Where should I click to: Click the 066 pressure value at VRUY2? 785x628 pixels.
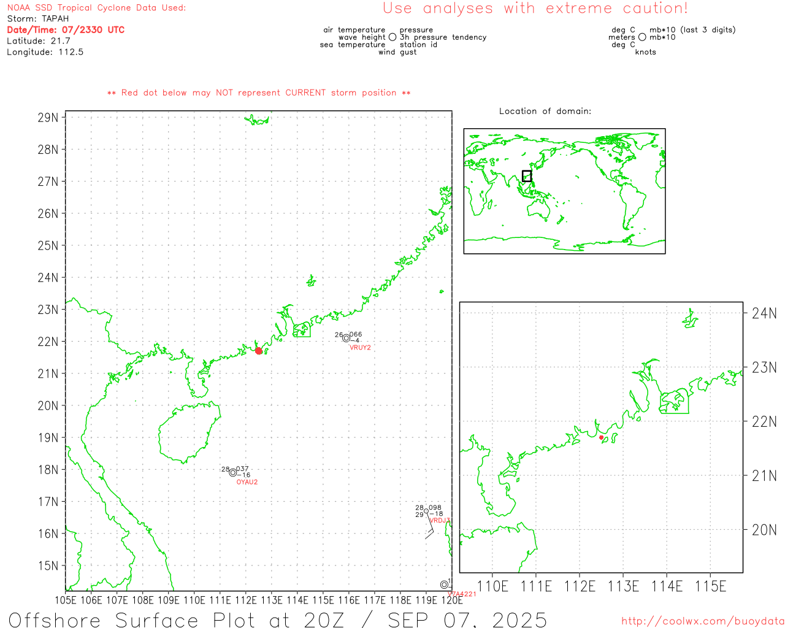(x=356, y=335)
